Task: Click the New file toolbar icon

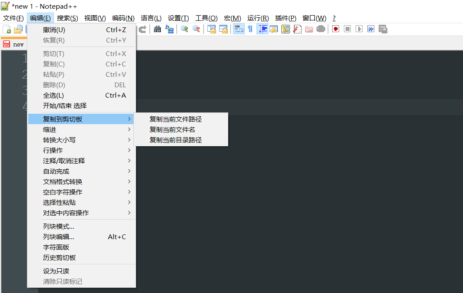Action: pos(7,29)
